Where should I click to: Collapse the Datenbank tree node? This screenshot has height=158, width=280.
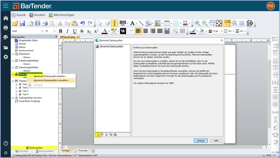coord(13,54)
